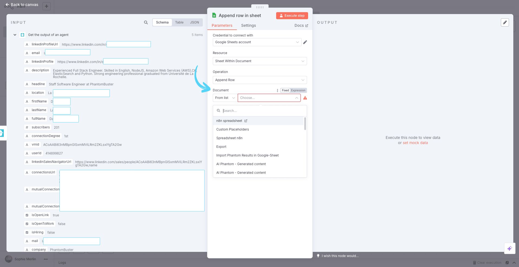Viewport: 519px width, 267px height.
Task: Focus the document Search field
Action: (260, 111)
